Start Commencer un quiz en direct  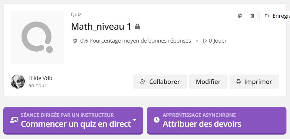pos(73,121)
